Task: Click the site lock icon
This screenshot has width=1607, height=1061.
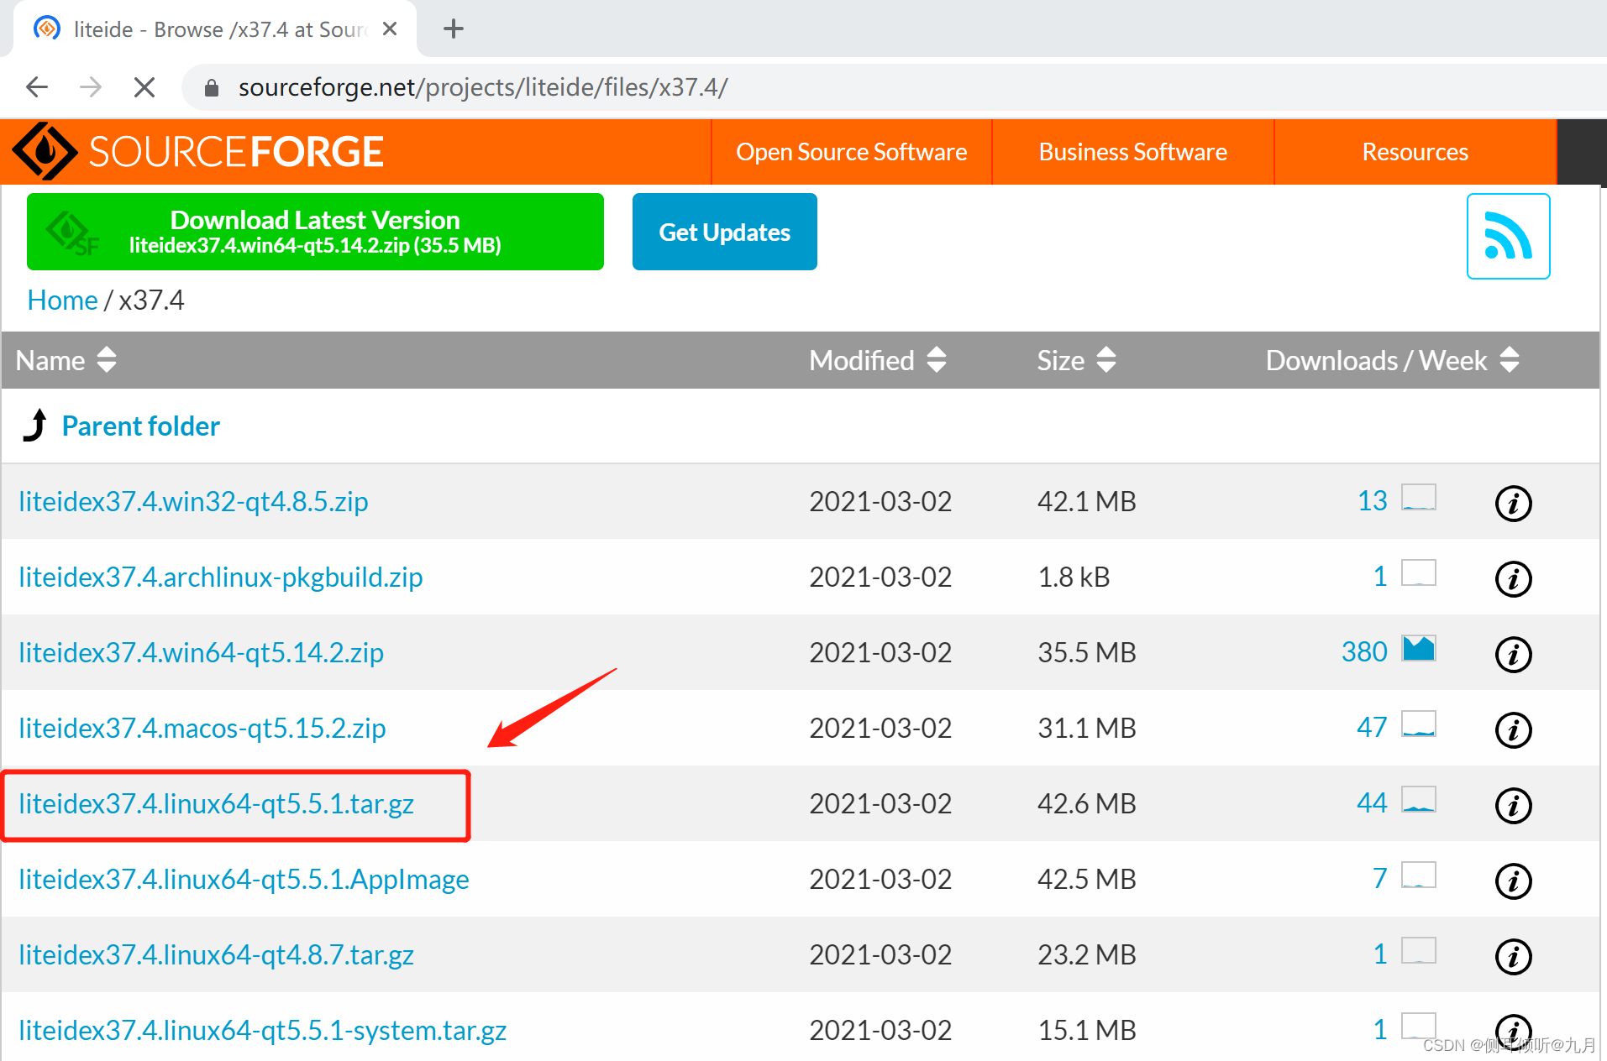Action: [x=212, y=88]
